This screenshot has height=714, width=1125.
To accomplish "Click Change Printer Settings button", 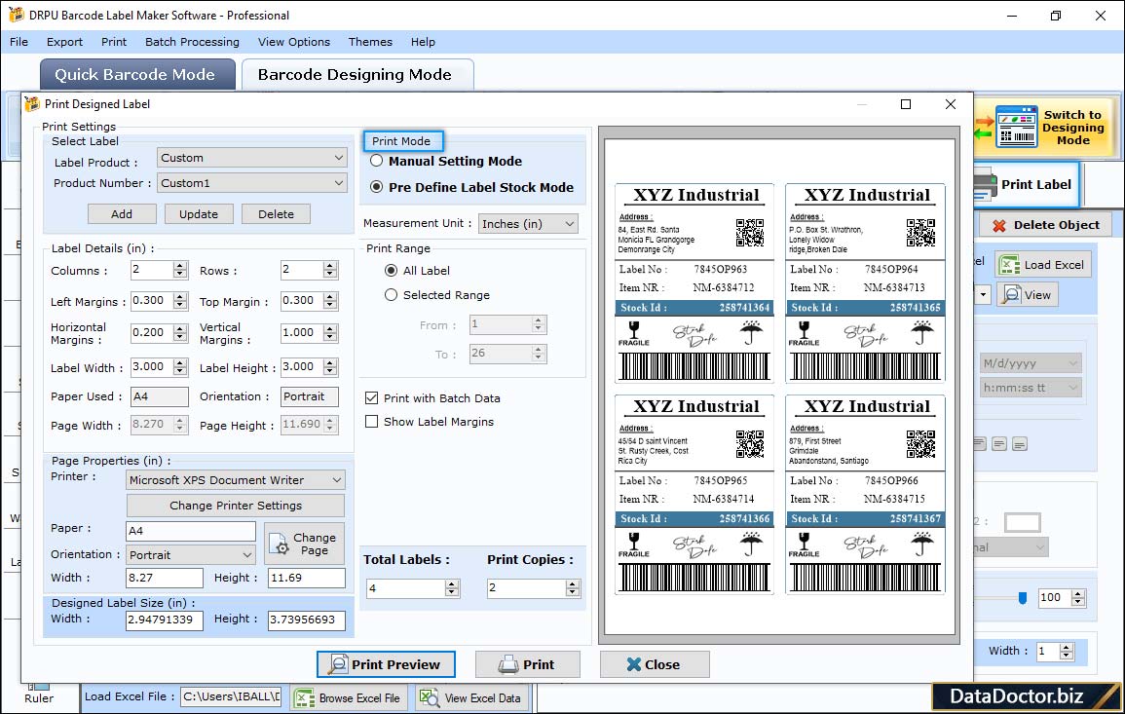I will pos(236,506).
